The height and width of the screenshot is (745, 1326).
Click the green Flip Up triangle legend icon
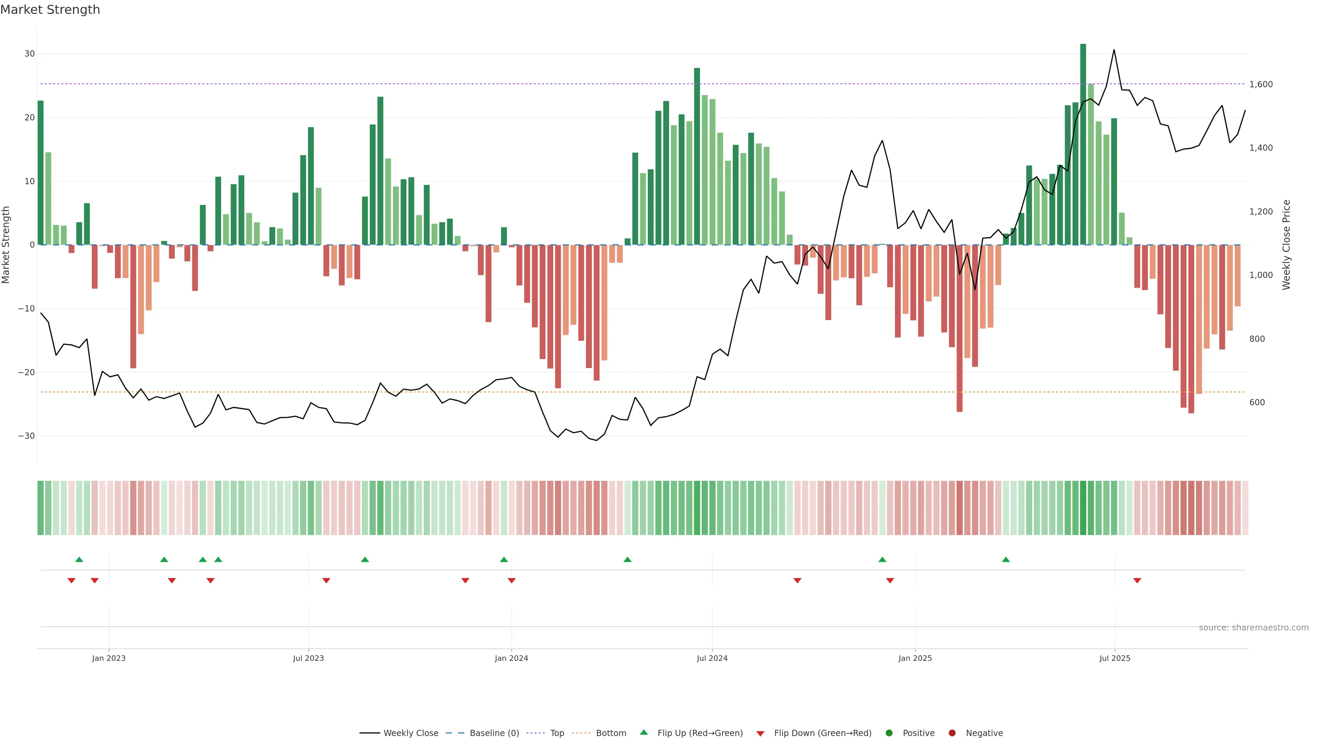643,732
